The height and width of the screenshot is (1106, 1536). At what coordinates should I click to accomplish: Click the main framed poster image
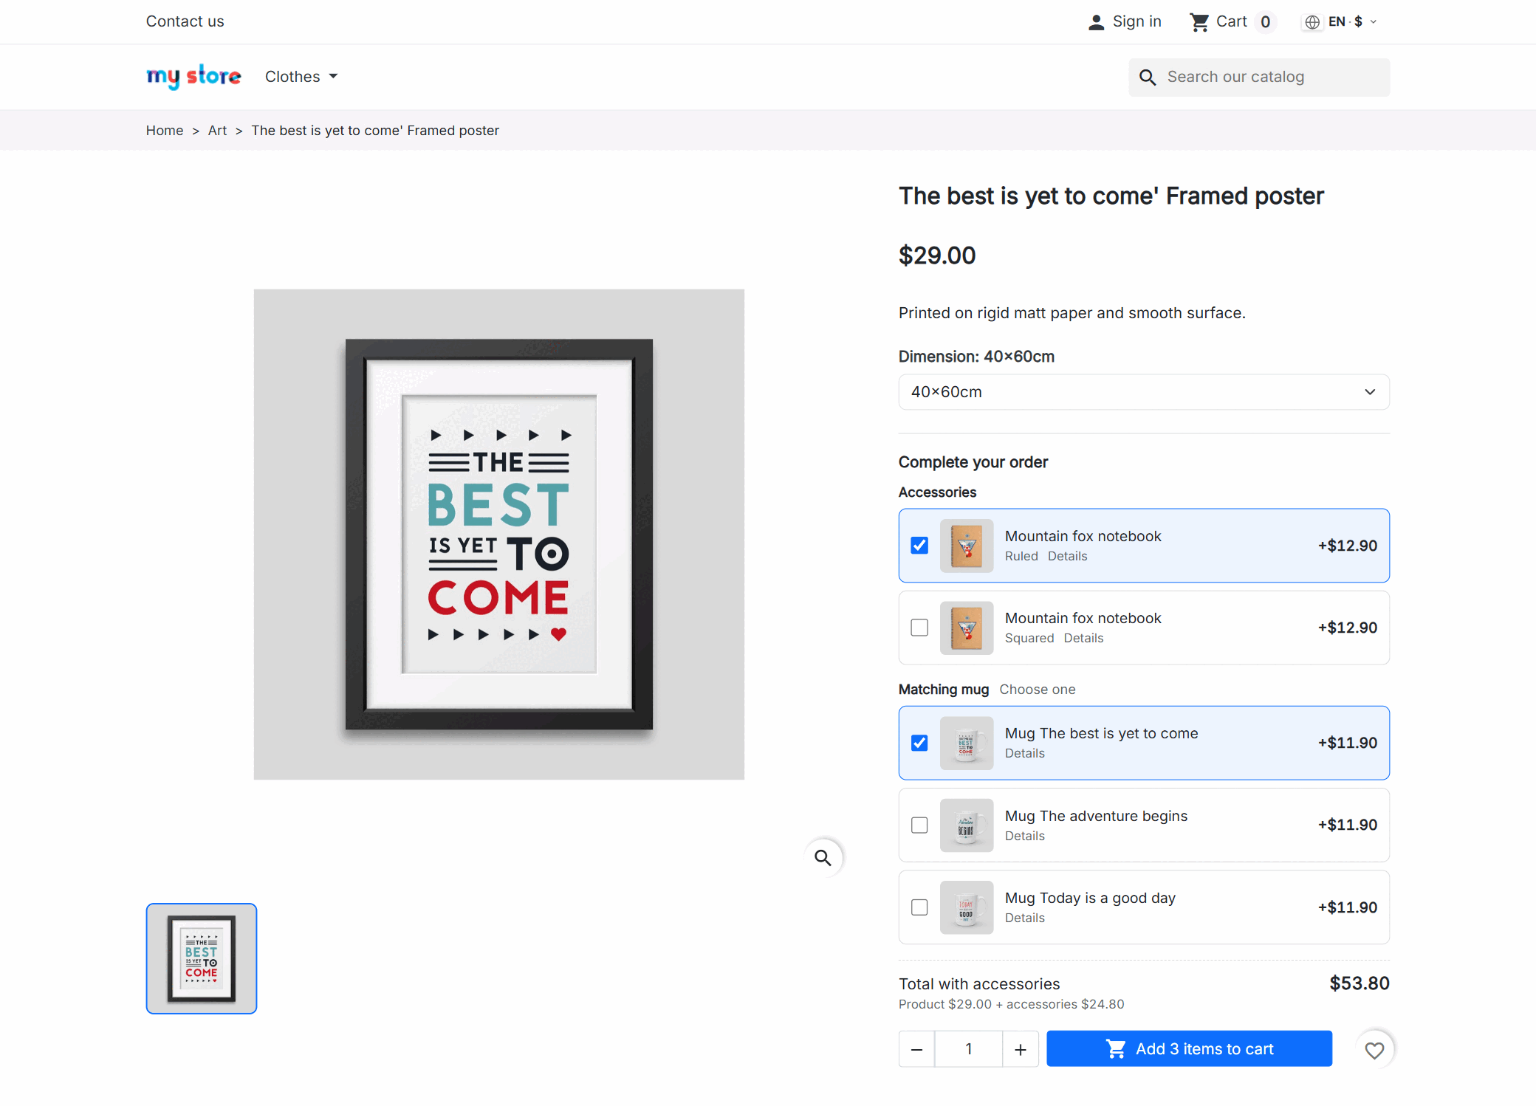499,535
